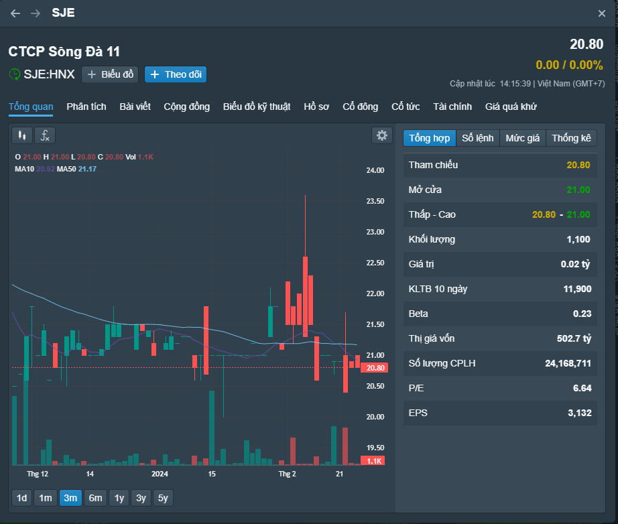The height and width of the screenshot is (524, 618).
Task: Select the Sổ lệnh order book tab
Action: click(x=478, y=138)
